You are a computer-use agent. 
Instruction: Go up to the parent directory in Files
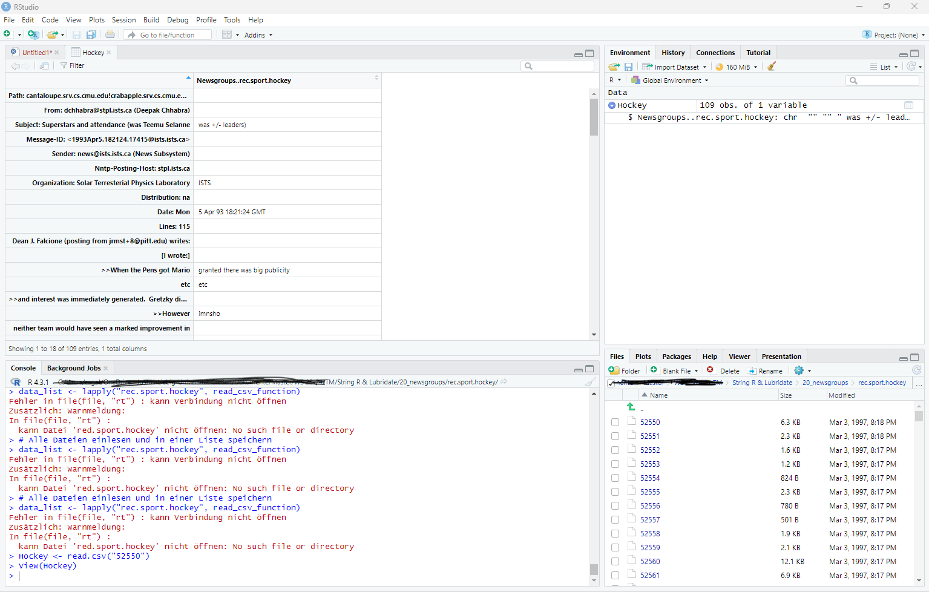pyautogui.click(x=631, y=407)
